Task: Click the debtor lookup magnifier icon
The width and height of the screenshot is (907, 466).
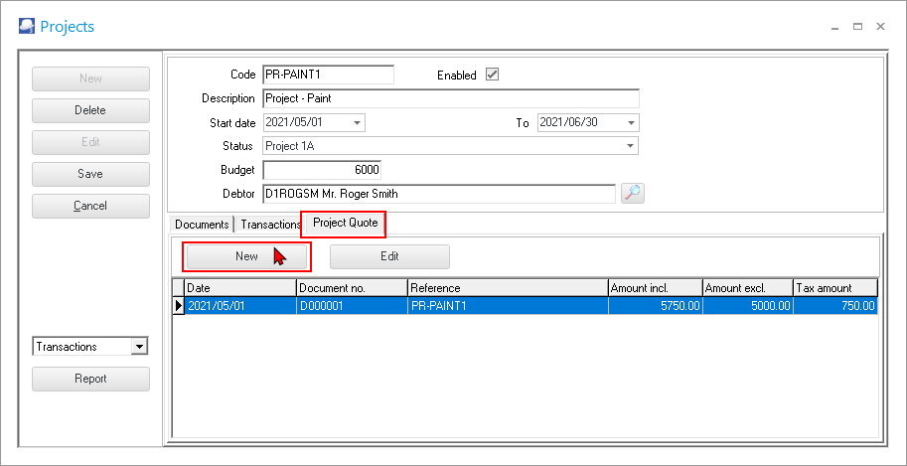Action: coord(633,194)
